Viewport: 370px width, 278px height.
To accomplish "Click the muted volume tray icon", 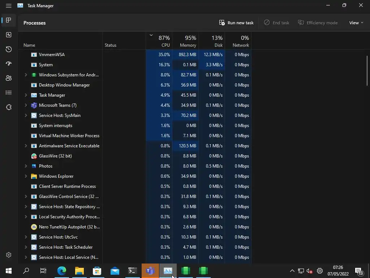I will click(309, 271).
